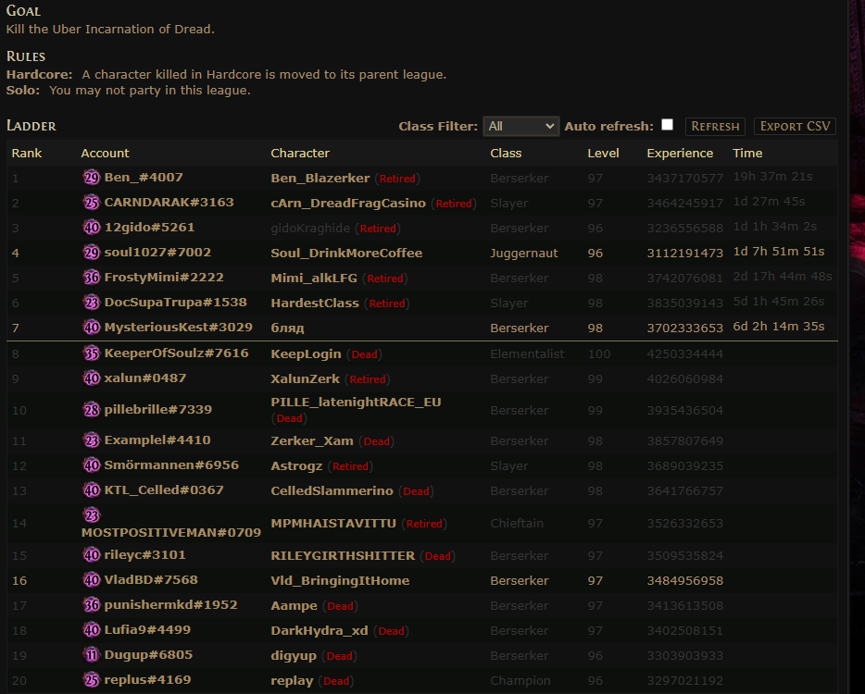
Task: Click the badge icon beside Lufia9#4499
Action: pos(91,630)
